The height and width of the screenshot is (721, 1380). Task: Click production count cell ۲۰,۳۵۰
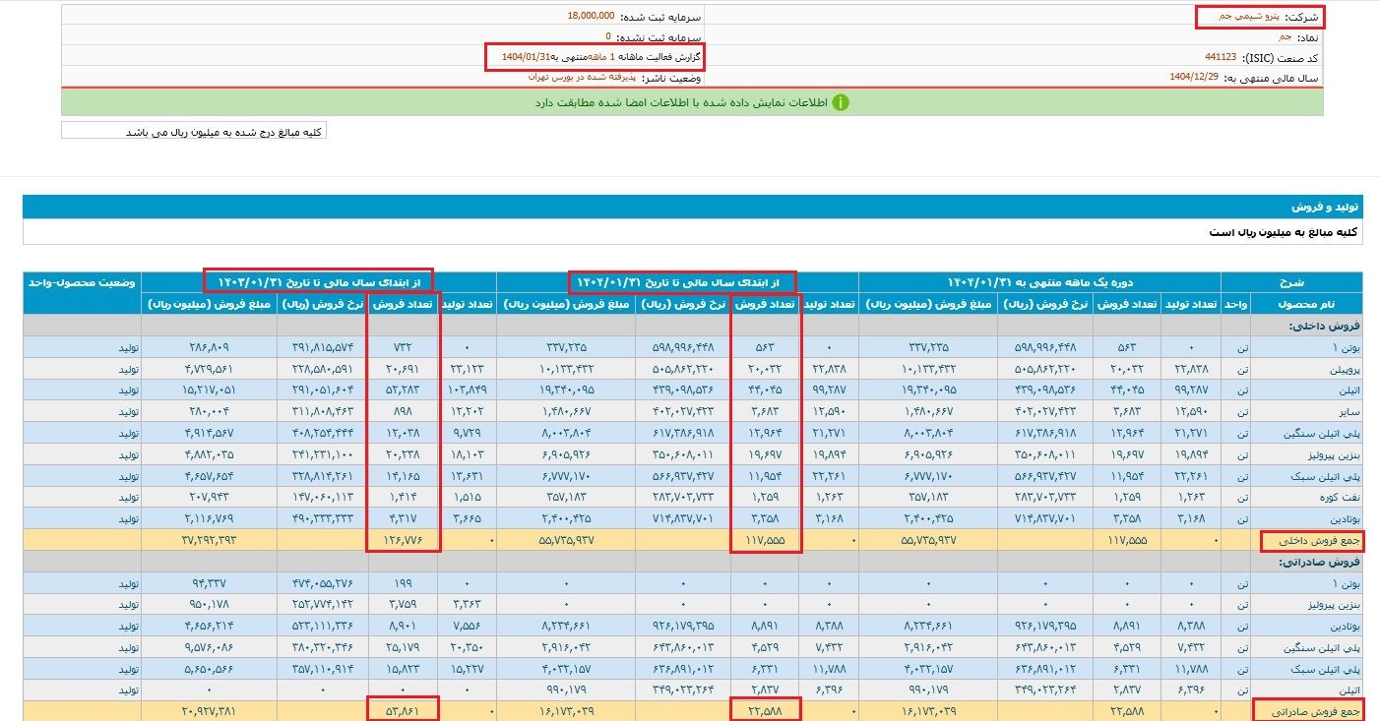point(468,647)
